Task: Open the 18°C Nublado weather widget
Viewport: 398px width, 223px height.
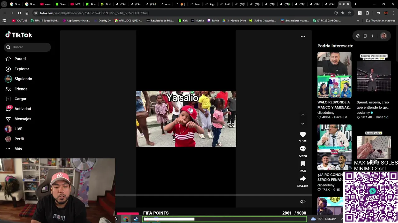Action: tap(324, 219)
